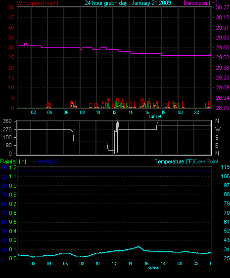Click the 50 mph windspeed scale label
This screenshot has width=230, height=278.
click(x=11, y=7)
